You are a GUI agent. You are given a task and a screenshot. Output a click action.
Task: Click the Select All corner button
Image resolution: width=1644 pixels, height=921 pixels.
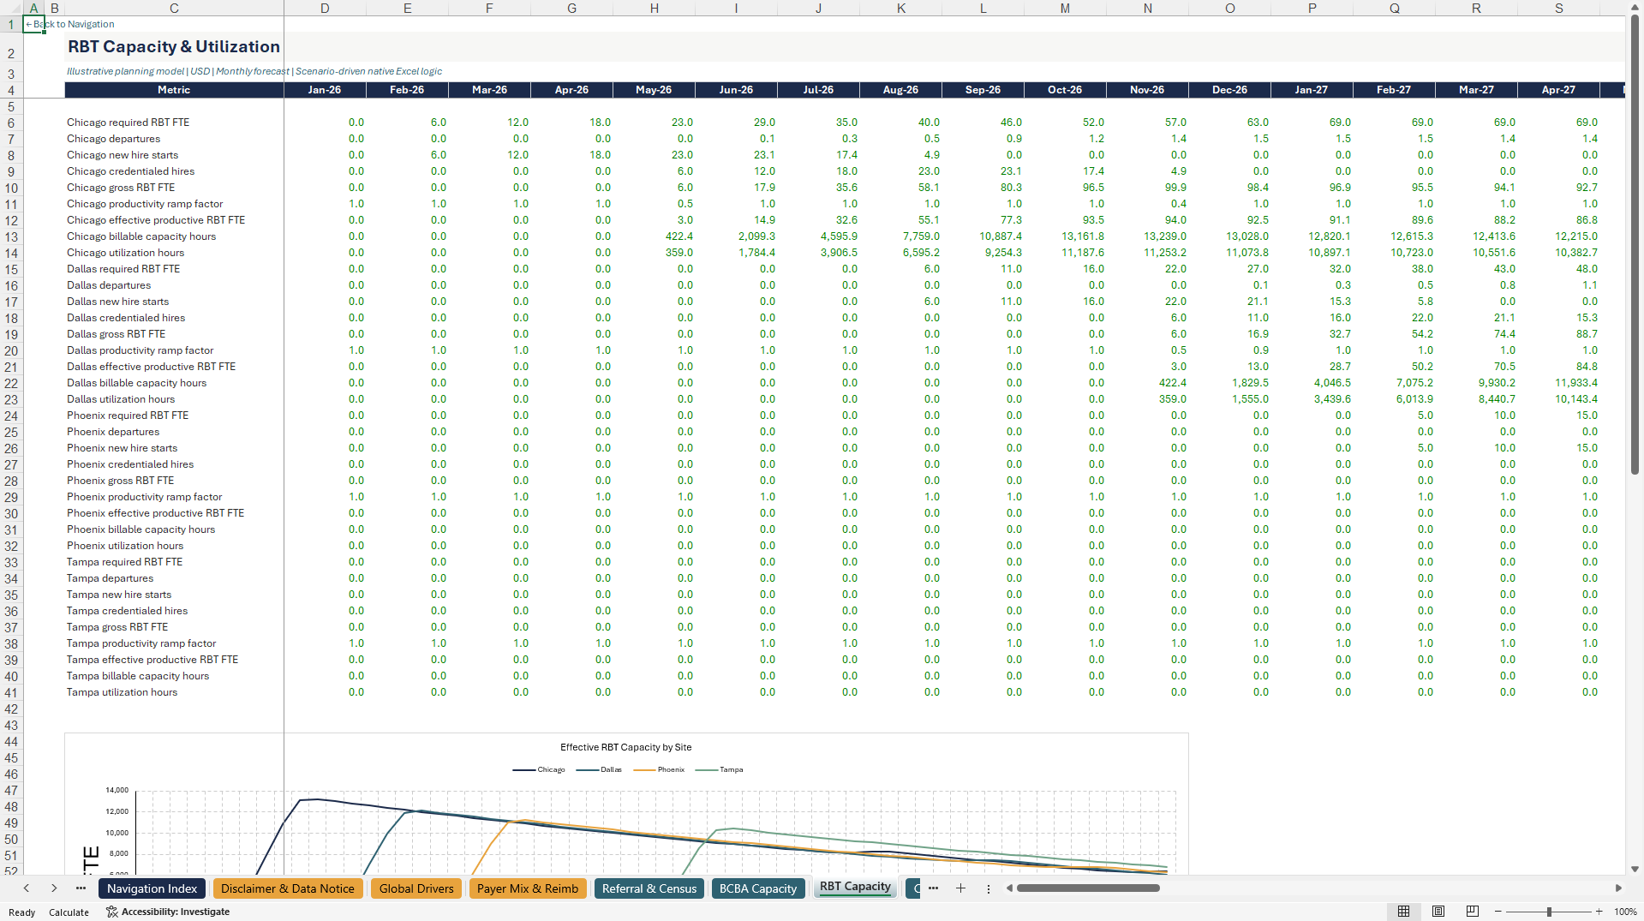11,8
